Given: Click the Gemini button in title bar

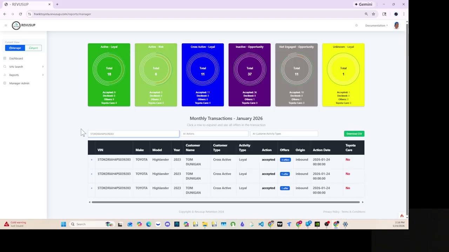Looking at the screenshot, I should (363, 4).
